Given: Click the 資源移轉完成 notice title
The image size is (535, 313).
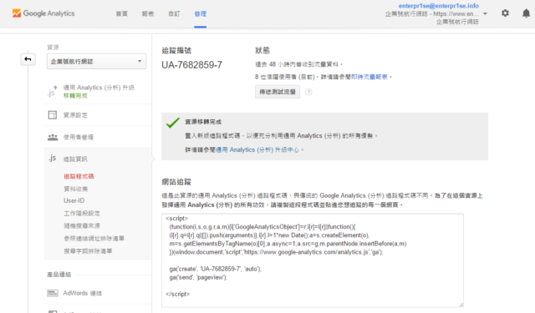Looking at the screenshot, I should (203, 122).
